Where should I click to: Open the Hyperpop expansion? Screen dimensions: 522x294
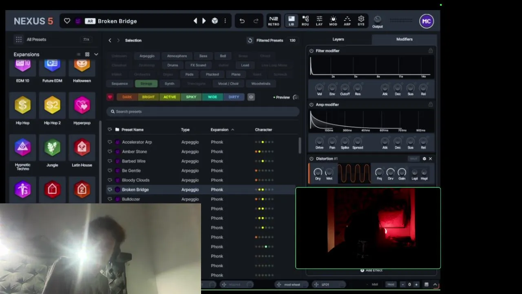pos(82,109)
